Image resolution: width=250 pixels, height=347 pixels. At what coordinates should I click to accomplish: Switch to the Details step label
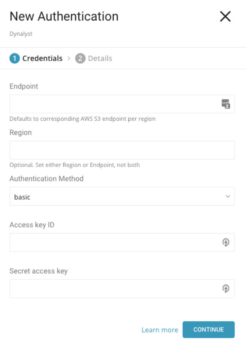click(x=100, y=58)
